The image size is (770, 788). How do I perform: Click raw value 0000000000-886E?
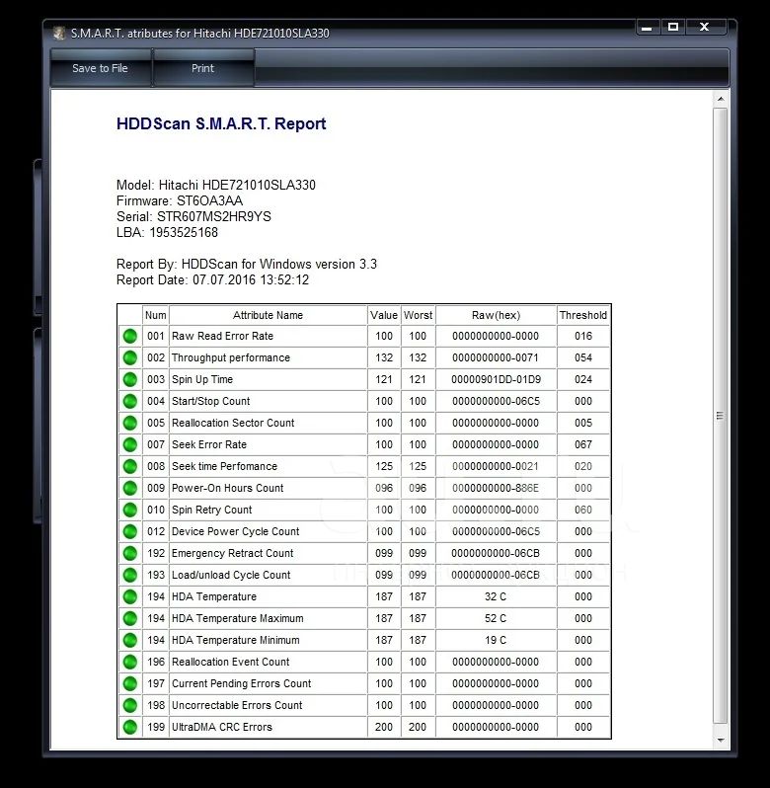pyautogui.click(x=496, y=488)
